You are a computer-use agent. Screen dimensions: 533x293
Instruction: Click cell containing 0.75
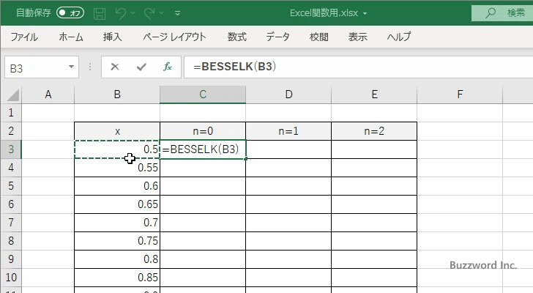(x=117, y=241)
